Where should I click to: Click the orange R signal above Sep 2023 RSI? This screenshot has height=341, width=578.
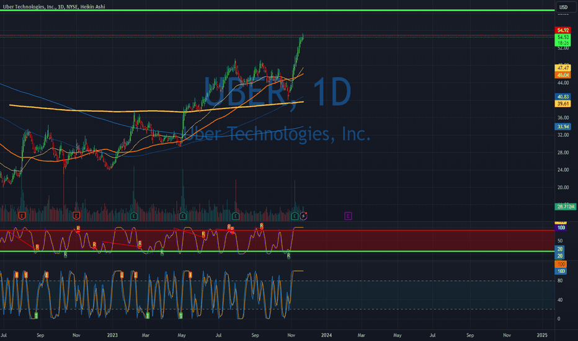[261, 226]
